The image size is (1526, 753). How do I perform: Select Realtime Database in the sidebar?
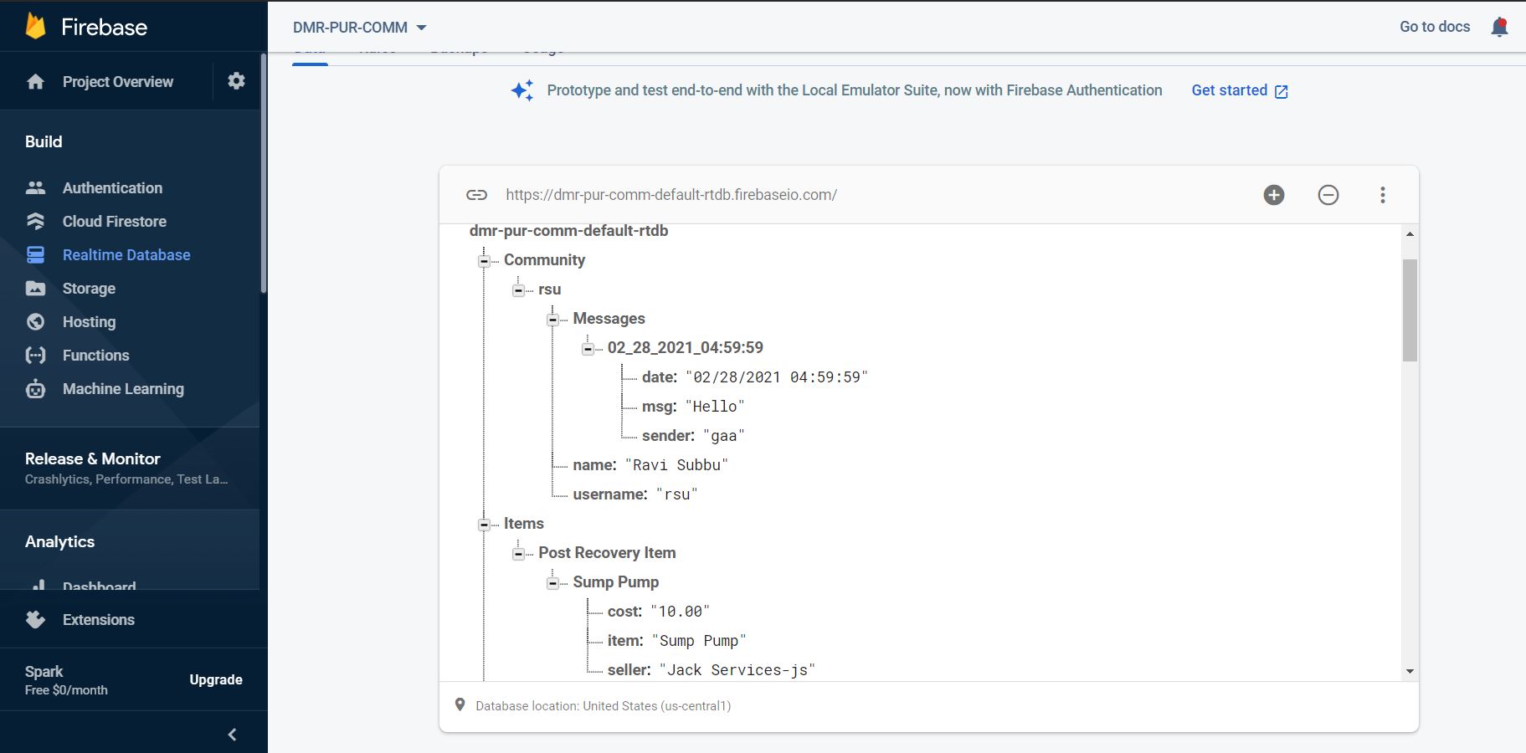point(126,255)
